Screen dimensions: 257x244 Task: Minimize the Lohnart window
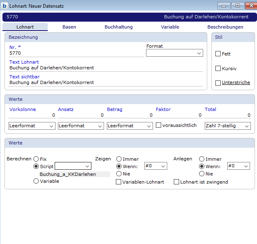point(224,6)
